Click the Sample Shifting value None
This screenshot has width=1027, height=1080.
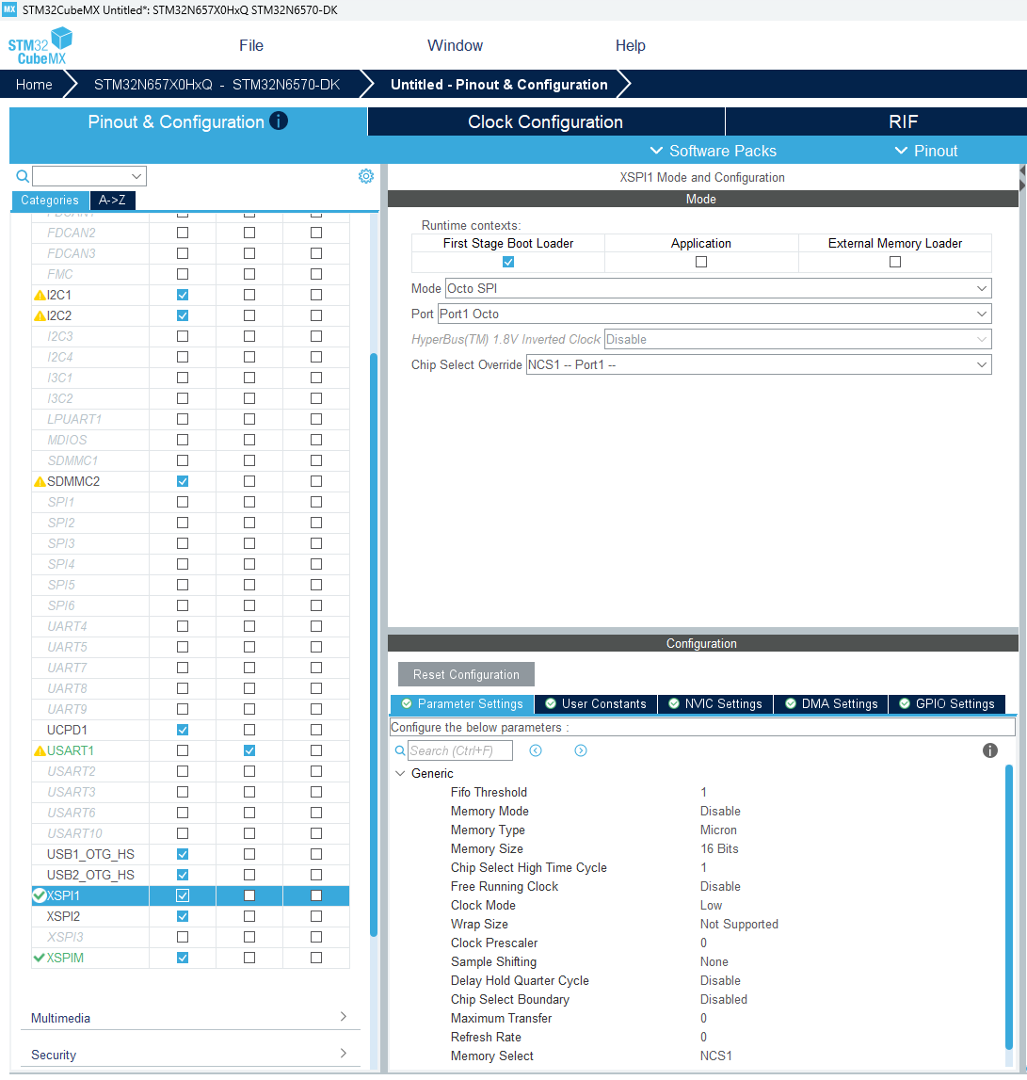point(714,961)
